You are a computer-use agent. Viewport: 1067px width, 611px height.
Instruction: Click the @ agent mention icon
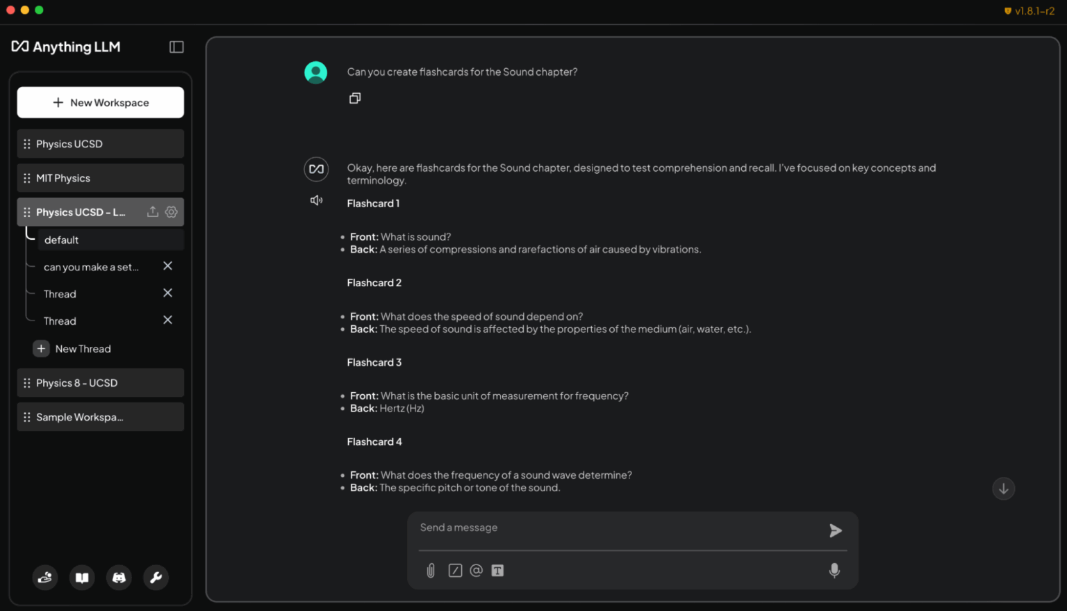(x=476, y=571)
